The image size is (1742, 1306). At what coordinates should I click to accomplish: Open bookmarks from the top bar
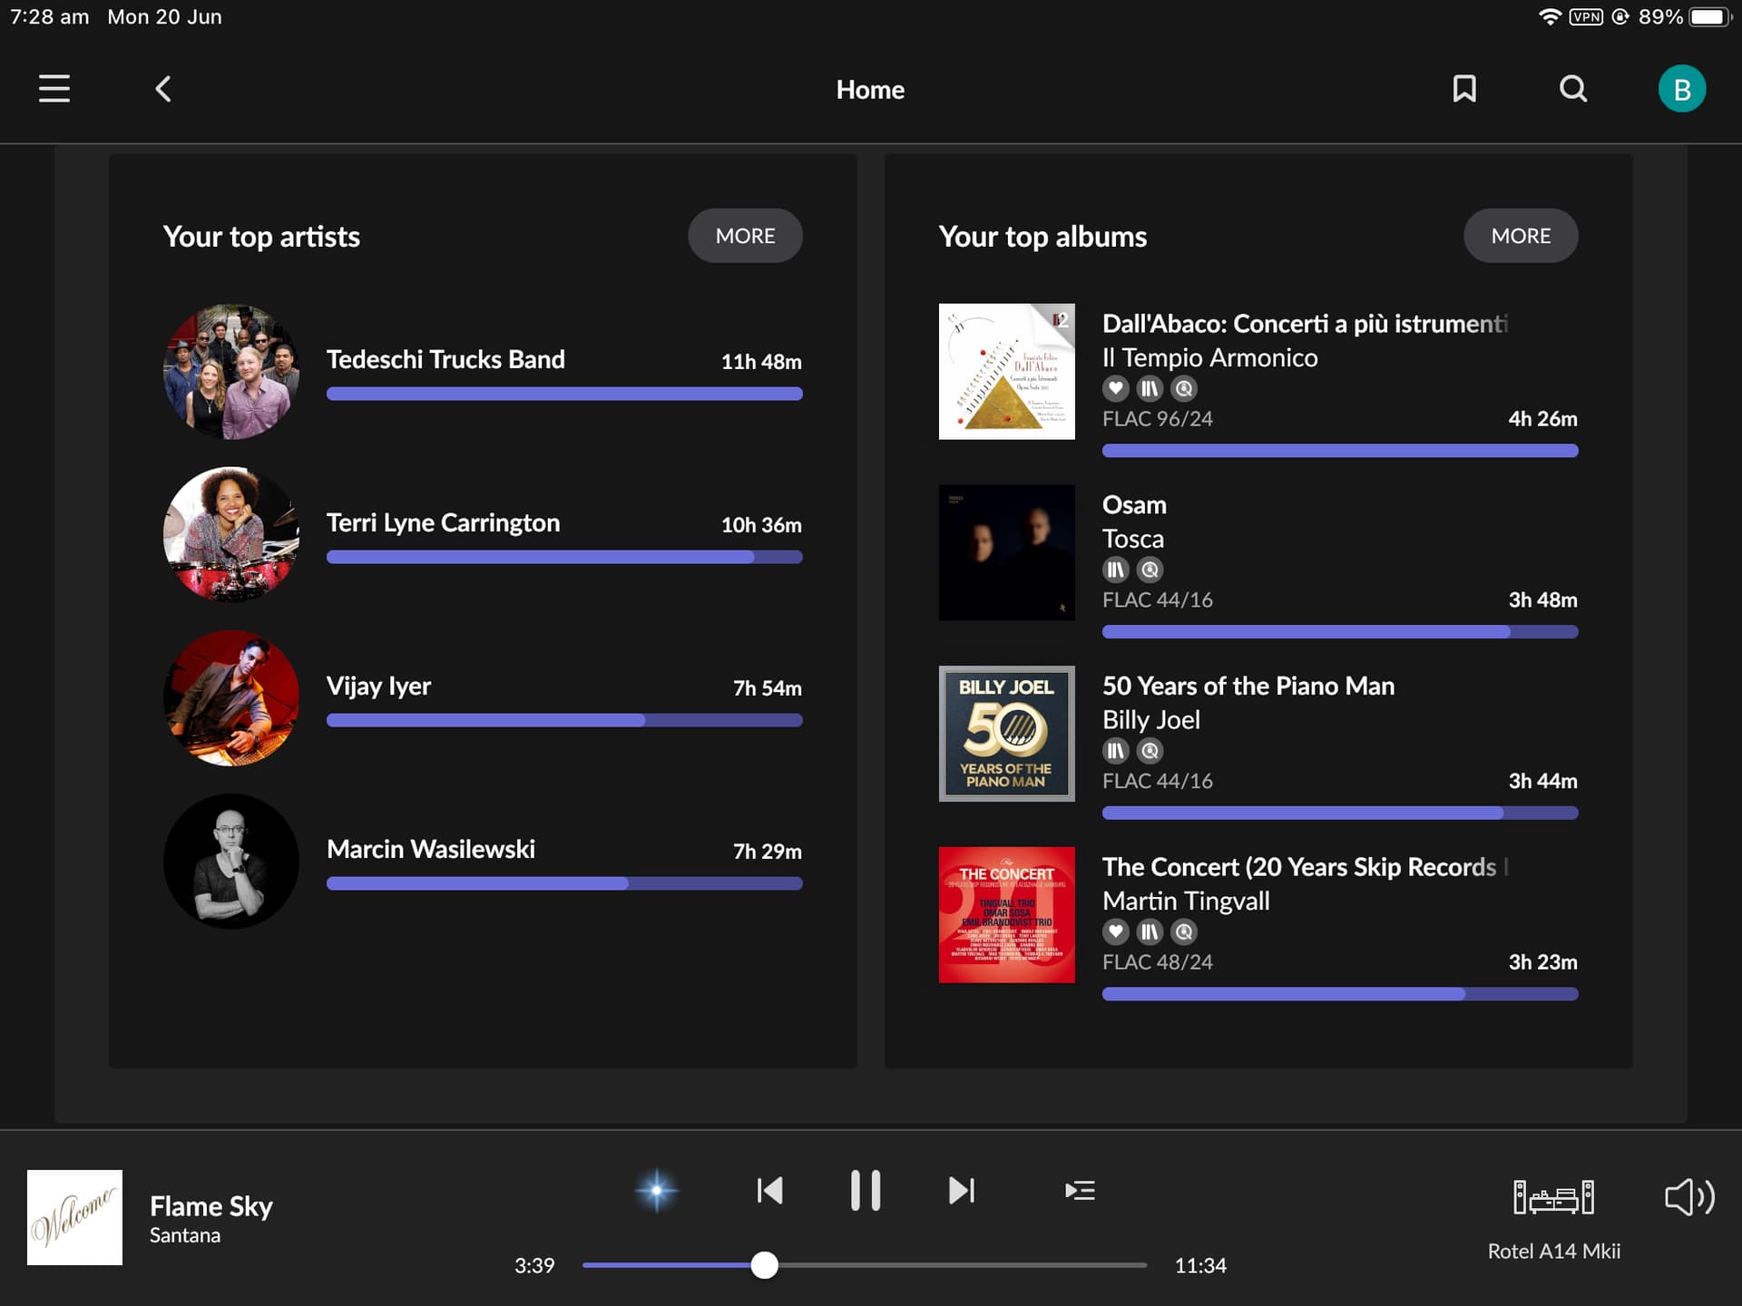1464,89
